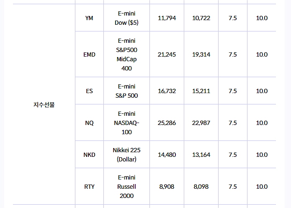Select the 11,794 margin value
The width and height of the screenshot is (291, 208).
(x=167, y=18)
